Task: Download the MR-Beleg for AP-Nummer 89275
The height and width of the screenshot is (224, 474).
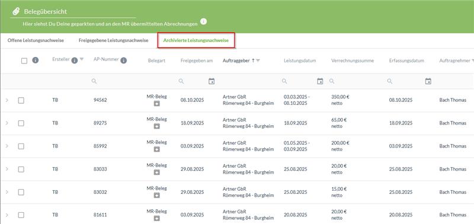Action: coord(156,126)
